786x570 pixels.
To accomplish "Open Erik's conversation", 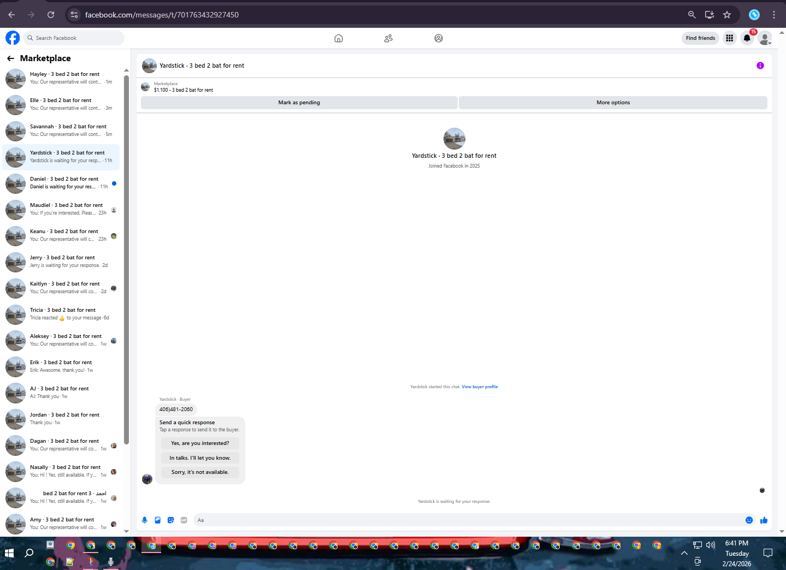I will [x=61, y=366].
